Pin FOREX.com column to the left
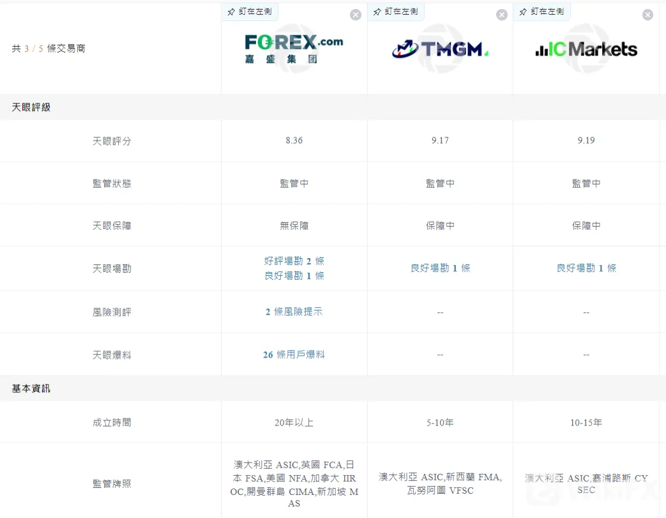 tap(250, 11)
